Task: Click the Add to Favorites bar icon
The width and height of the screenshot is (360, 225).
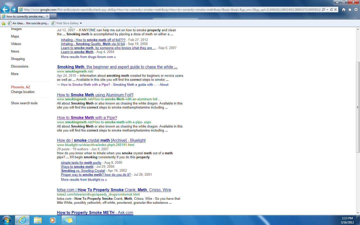Action: pyautogui.click(x=3, y=23)
